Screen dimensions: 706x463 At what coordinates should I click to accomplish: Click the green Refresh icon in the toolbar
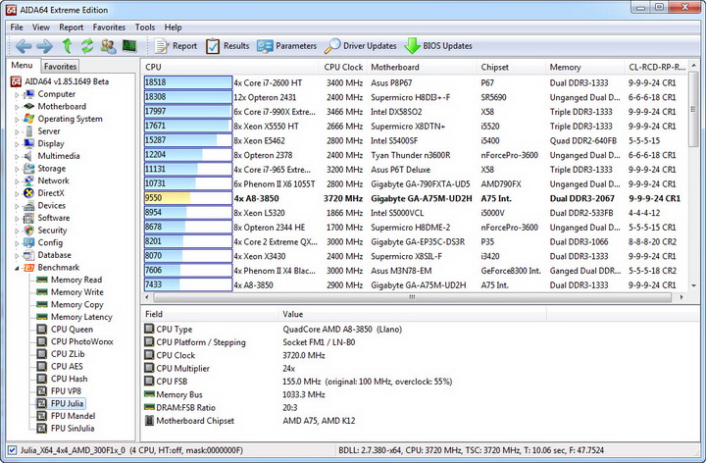(87, 46)
